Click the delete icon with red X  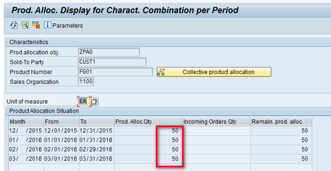pyautogui.click(x=36, y=25)
